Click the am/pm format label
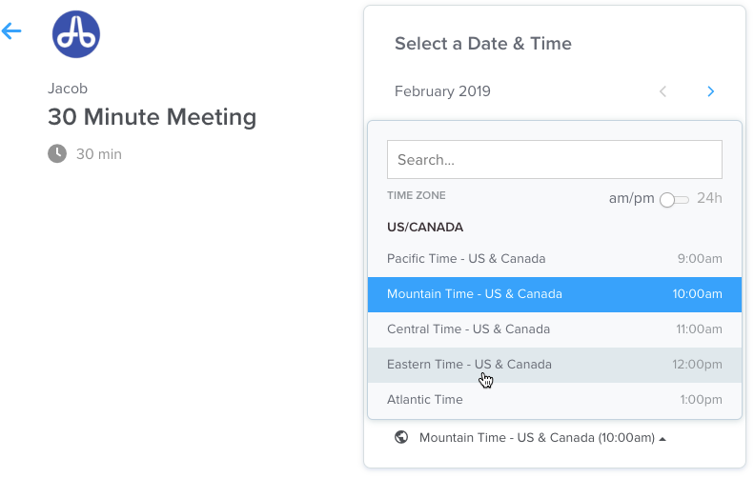The width and height of the screenshot is (754, 478). tap(631, 198)
